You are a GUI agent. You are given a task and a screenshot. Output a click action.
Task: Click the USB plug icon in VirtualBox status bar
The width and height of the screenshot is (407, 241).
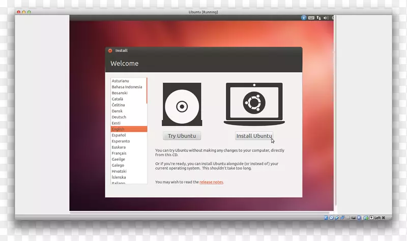point(337,218)
